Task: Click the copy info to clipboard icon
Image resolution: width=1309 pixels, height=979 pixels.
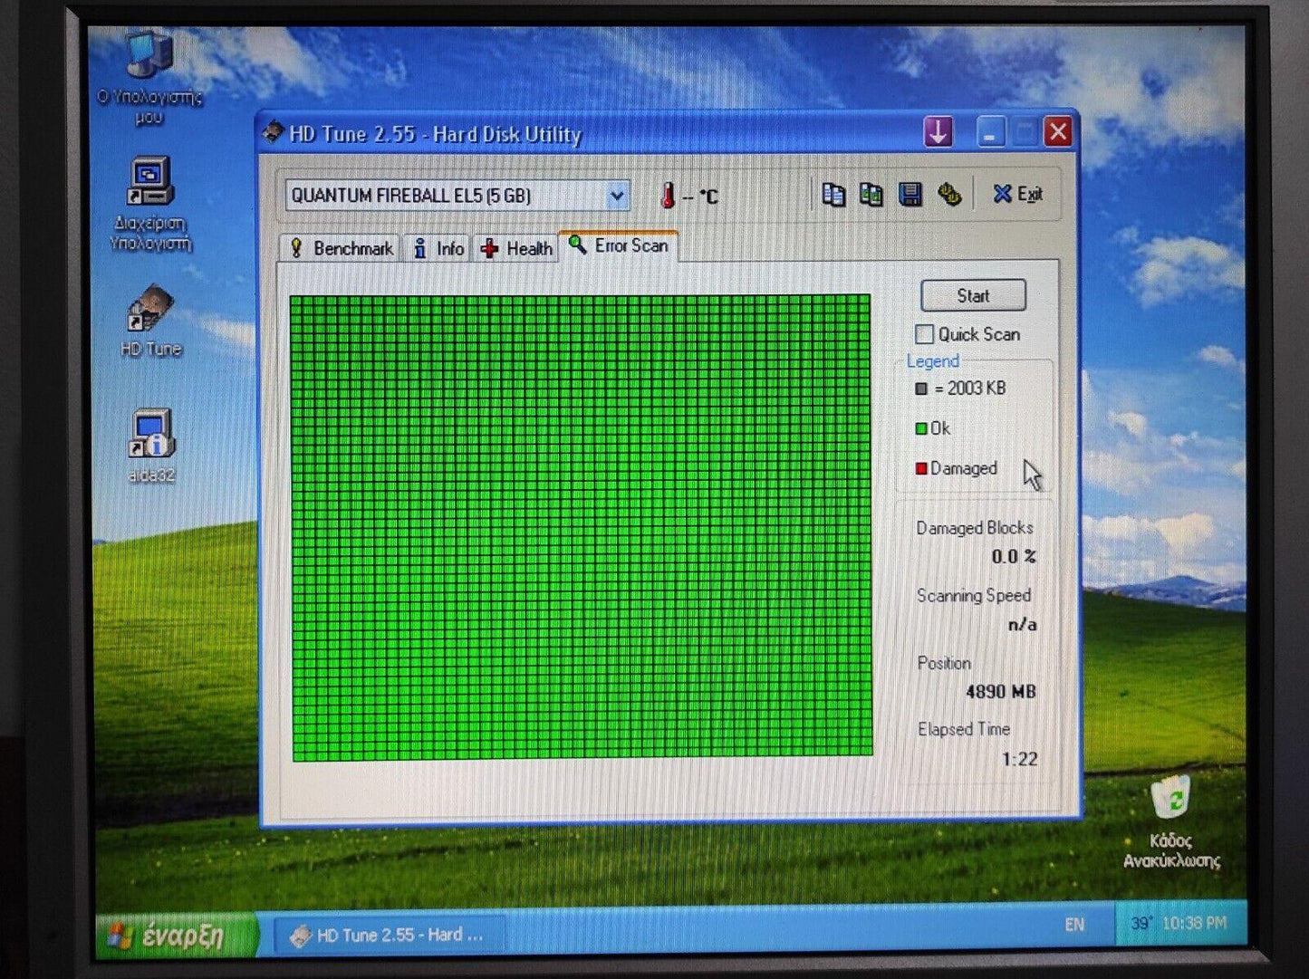Action: 833,195
